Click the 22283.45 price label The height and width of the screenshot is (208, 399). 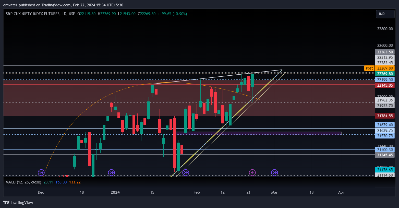pos(385,63)
